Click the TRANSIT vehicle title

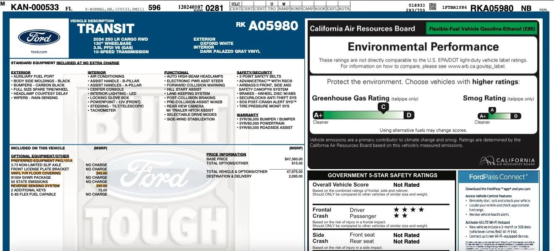[105, 29]
